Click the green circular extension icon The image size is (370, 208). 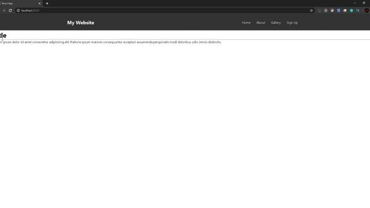tap(351, 10)
